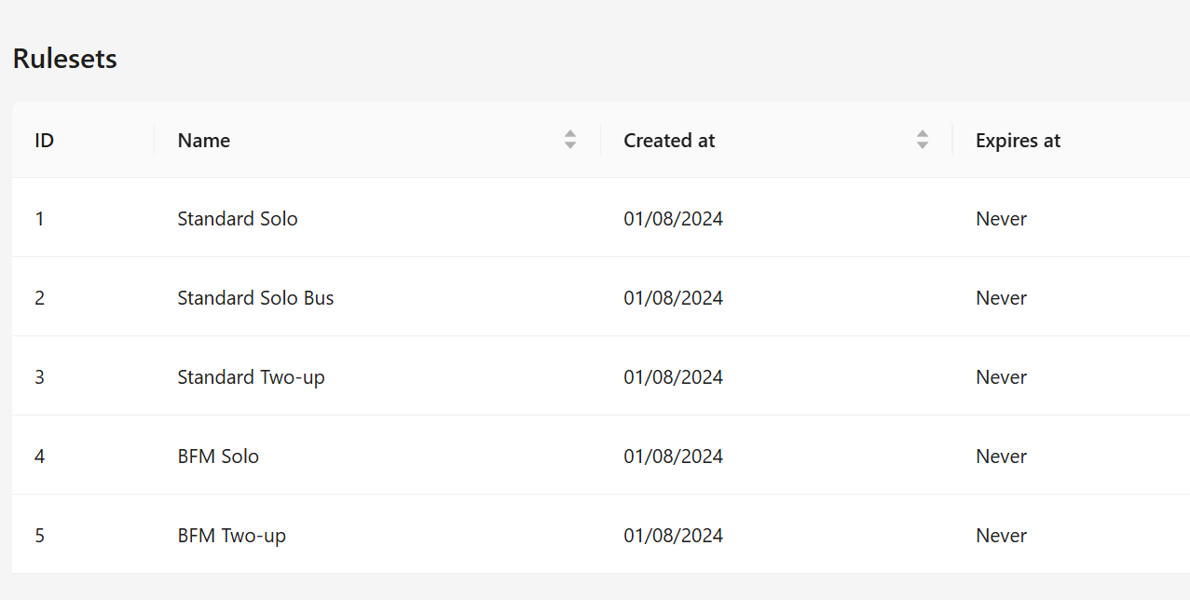Select the Standard Two-up ruleset name

click(x=251, y=377)
